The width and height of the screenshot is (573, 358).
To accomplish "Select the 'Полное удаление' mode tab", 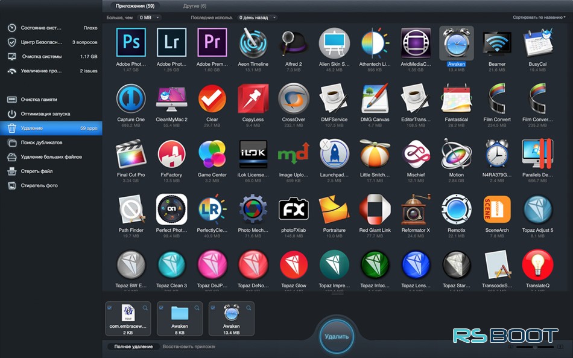I will (x=133, y=347).
